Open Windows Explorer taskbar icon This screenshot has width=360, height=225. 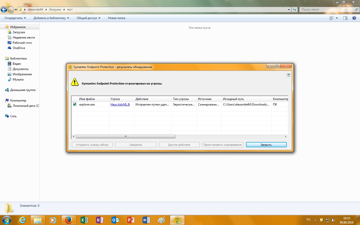[38, 220]
